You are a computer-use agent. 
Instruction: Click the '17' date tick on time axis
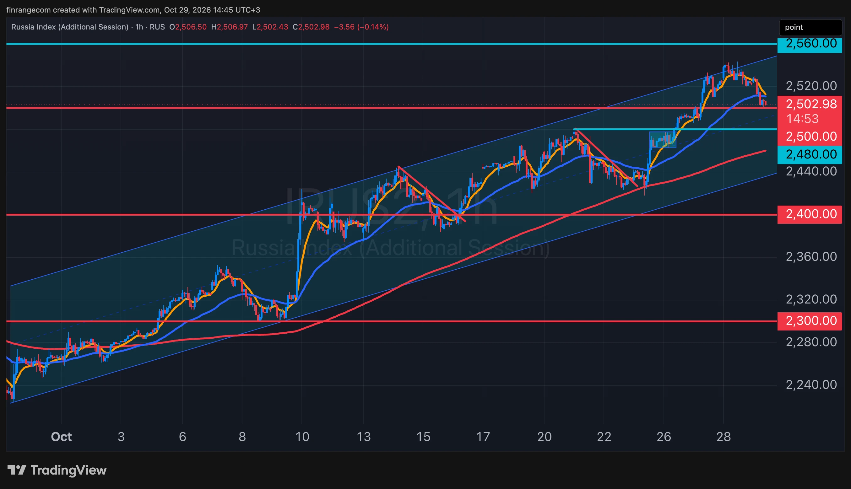click(x=483, y=437)
